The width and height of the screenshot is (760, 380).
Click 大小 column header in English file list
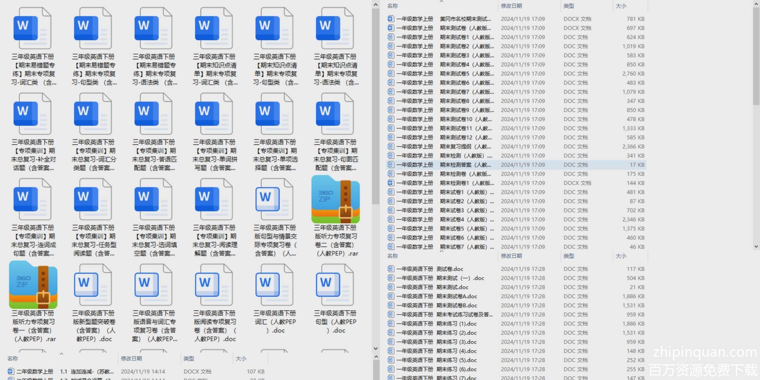621,256
